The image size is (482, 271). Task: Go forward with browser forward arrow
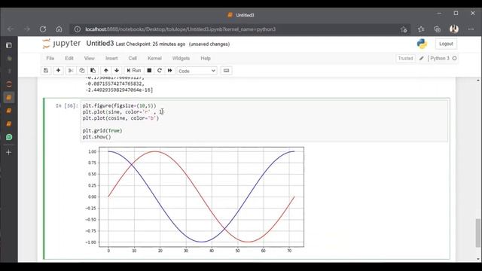click(x=27, y=29)
